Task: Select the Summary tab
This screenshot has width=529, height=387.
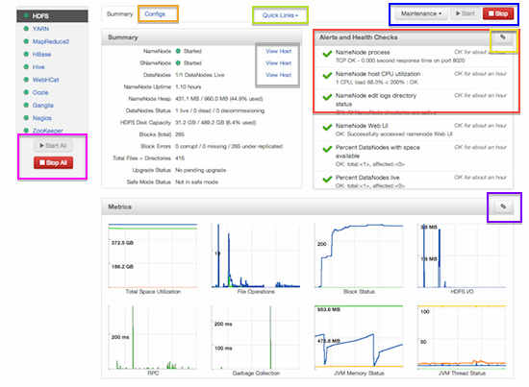Action: pyautogui.click(x=119, y=14)
